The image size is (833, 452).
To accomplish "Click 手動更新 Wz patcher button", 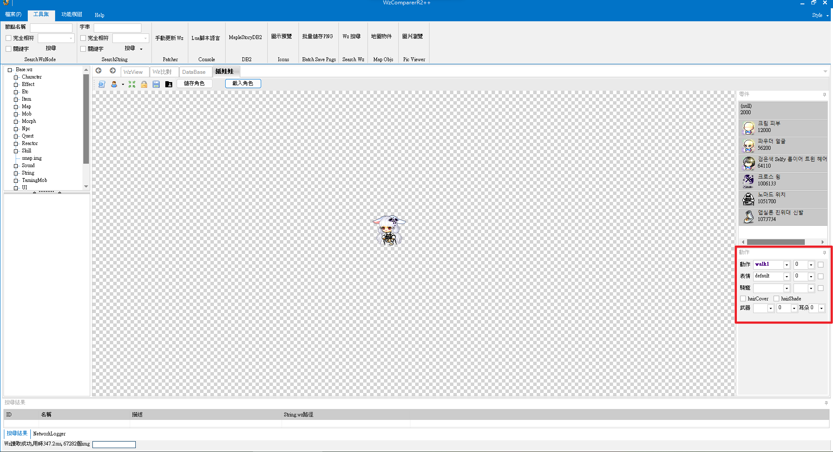I will coord(169,38).
